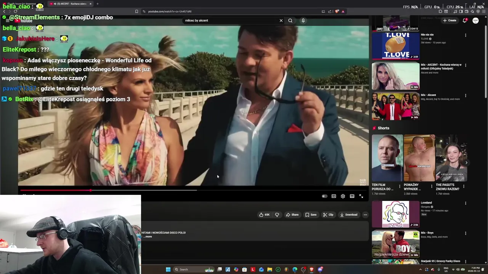Go back with the browser back arrow
The width and height of the screenshot is (488, 274).
[x=4, y=11]
